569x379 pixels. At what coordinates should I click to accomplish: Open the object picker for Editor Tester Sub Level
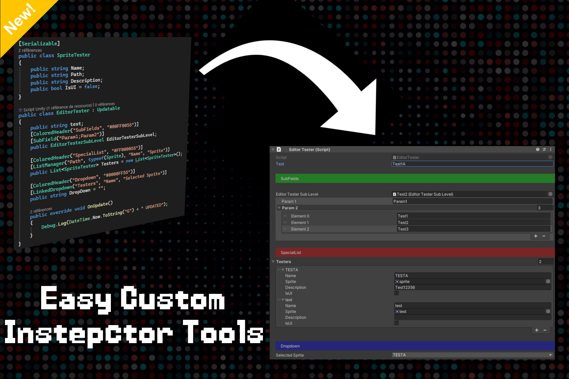[x=550, y=194]
